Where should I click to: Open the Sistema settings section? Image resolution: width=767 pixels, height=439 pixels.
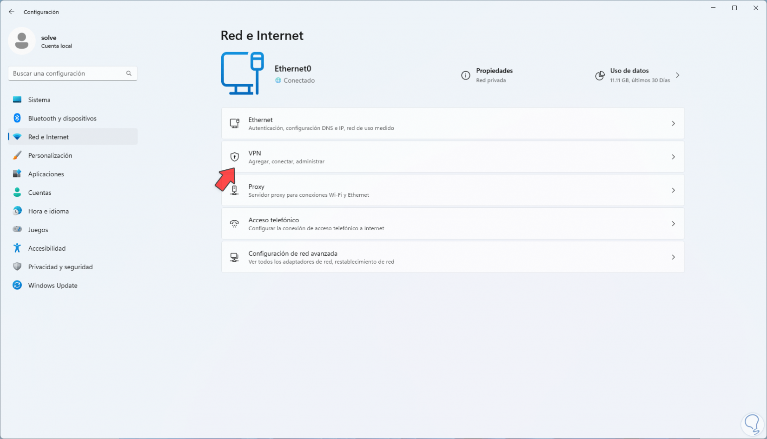coord(40,100)
